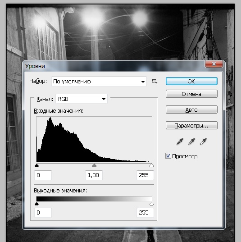Select the white point eyedropper
The height and width of the screenshot is (242, 241).
point(203,141)
